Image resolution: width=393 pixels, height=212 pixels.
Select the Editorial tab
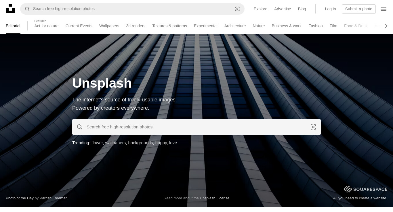click(x=13, y=26)
